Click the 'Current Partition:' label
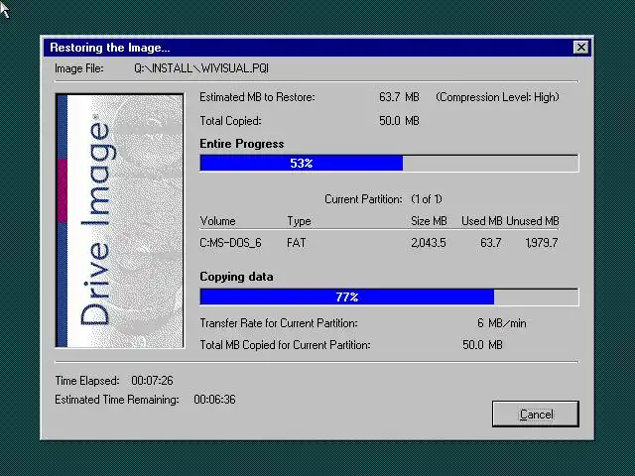635x476 pixels. point(363,199)
